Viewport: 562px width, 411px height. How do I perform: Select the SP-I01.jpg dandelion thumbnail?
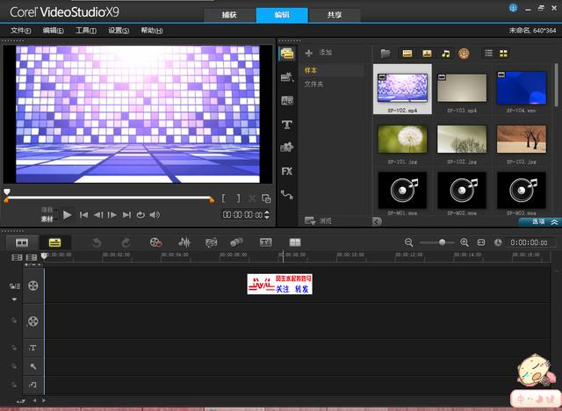(x=401, y=140)
